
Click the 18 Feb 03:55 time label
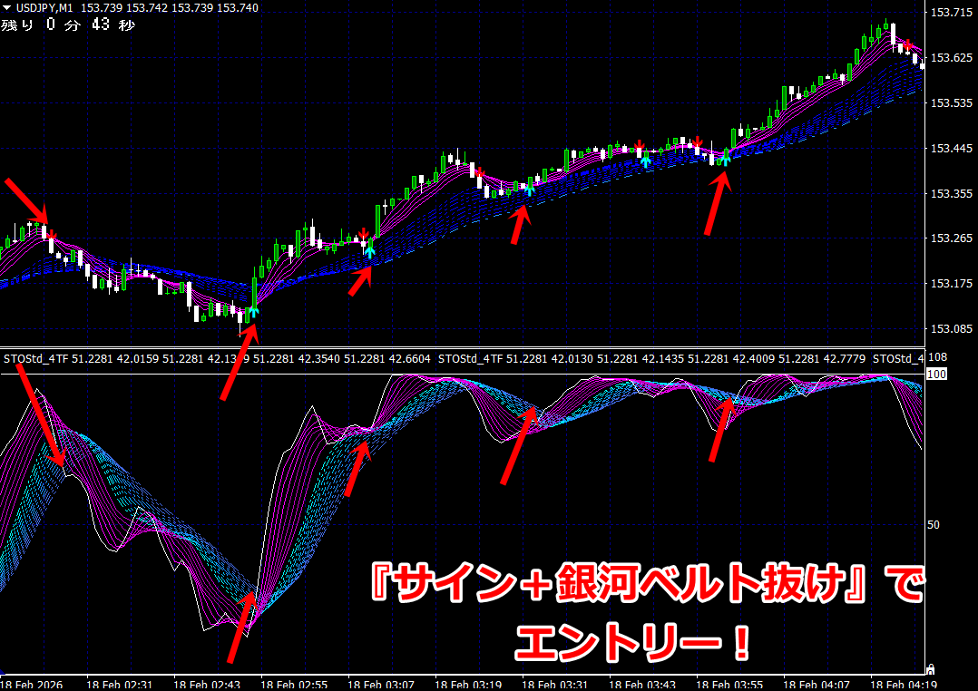729,685
